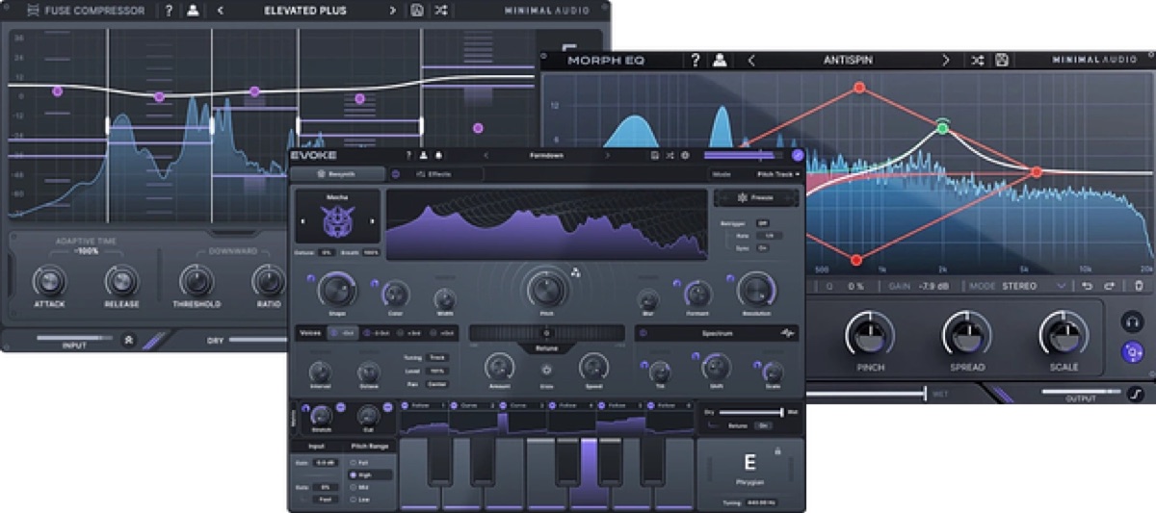Open Fuse Compressor help question mark

170,11
